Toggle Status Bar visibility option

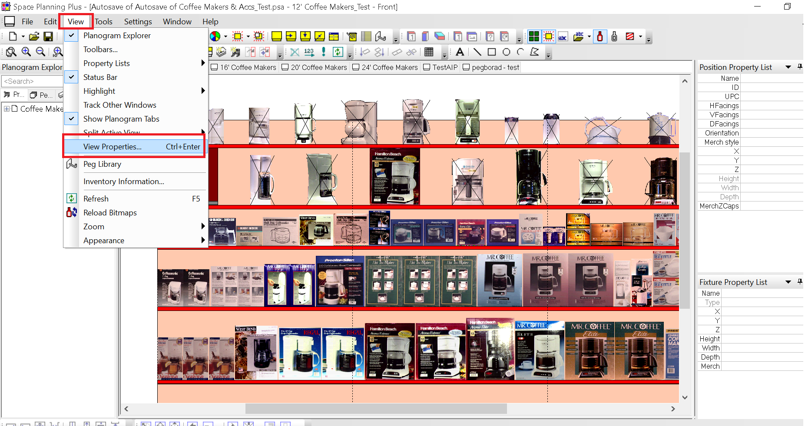100,77
